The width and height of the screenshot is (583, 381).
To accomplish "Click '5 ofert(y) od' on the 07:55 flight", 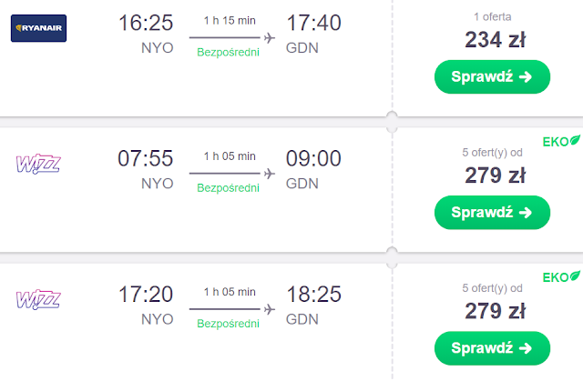I will 493,152.
